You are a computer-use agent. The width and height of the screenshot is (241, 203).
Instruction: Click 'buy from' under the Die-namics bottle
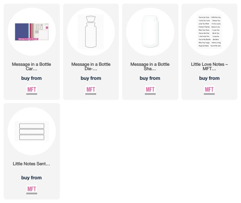click(91, 78)
